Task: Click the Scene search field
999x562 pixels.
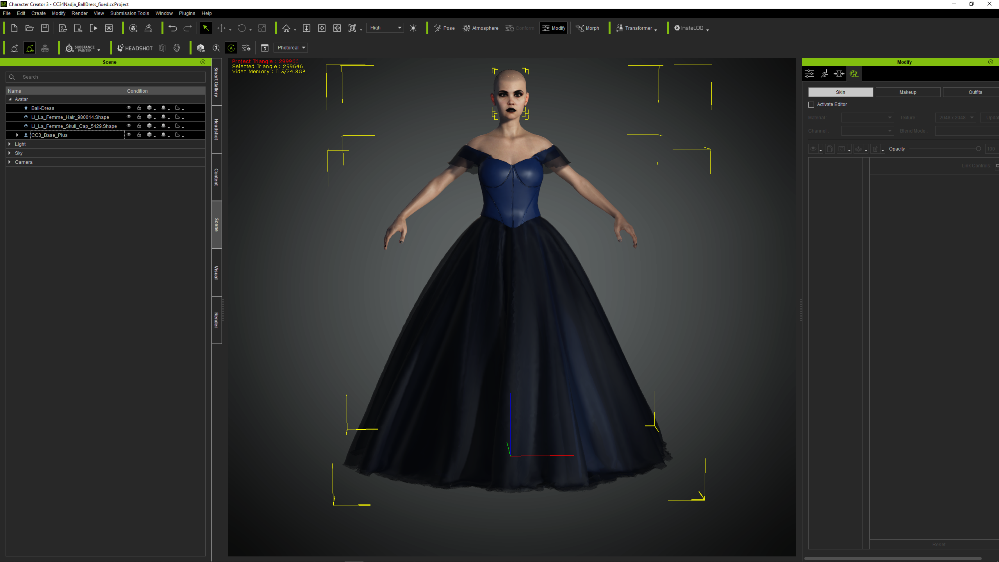Action: pos(106,77)
